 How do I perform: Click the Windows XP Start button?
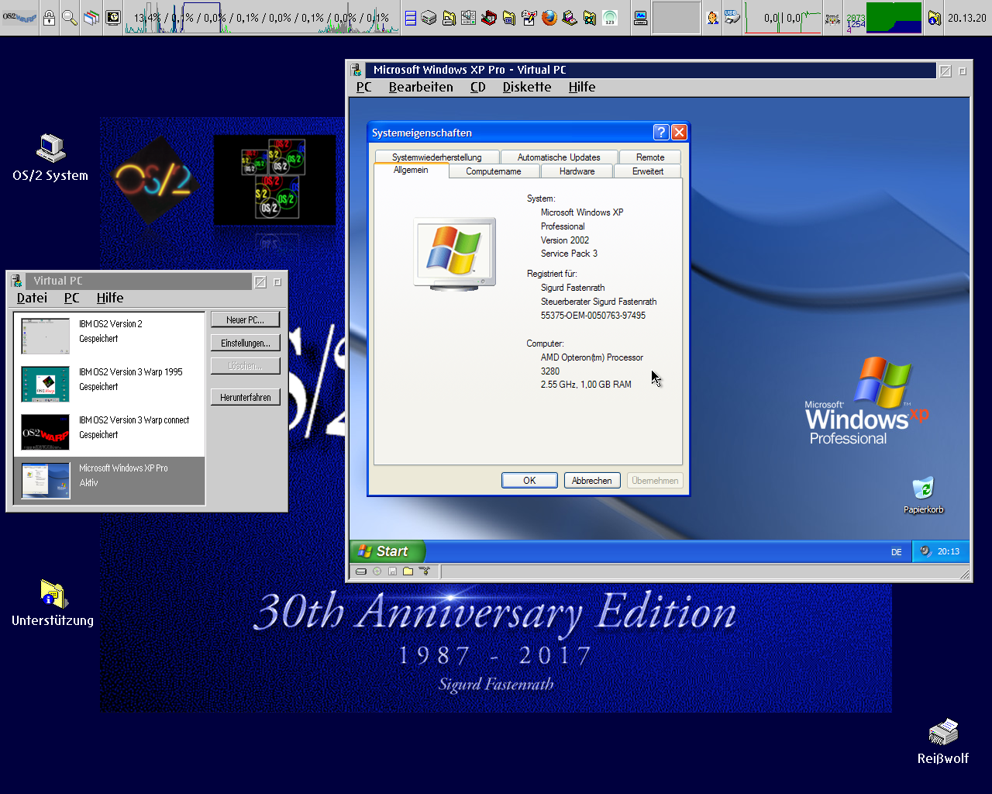click(x=387, y=551)
